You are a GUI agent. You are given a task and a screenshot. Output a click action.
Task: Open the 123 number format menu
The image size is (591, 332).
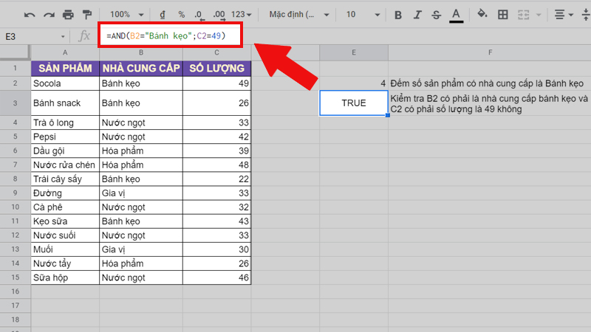point(242,15)
